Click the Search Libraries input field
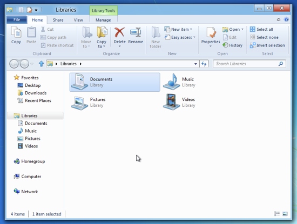 (249, 64)
